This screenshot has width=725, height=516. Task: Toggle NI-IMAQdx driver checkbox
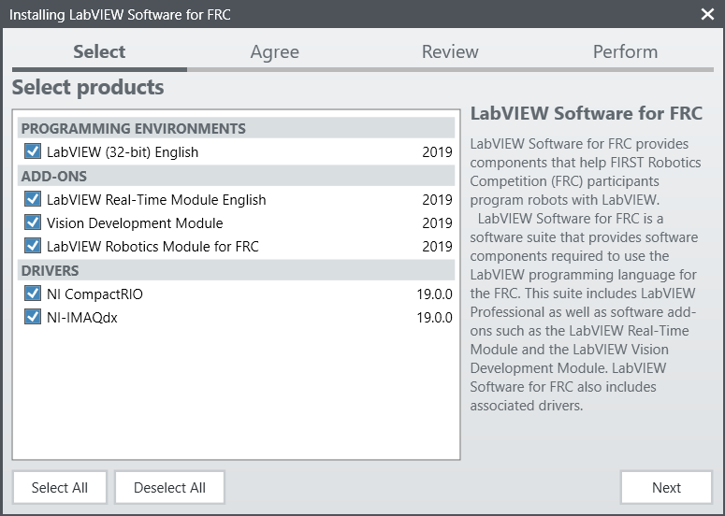(x=33, y=317)
